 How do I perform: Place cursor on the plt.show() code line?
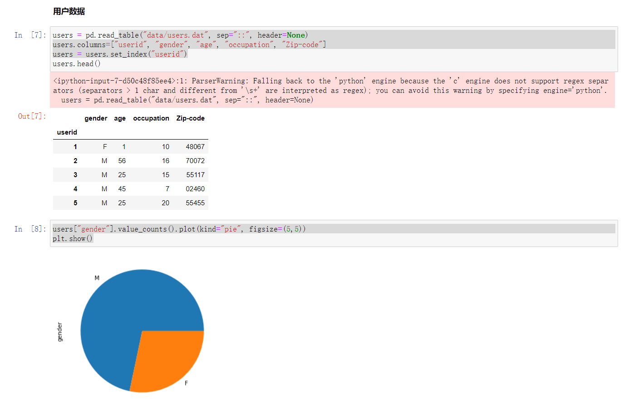pos(73,238)
